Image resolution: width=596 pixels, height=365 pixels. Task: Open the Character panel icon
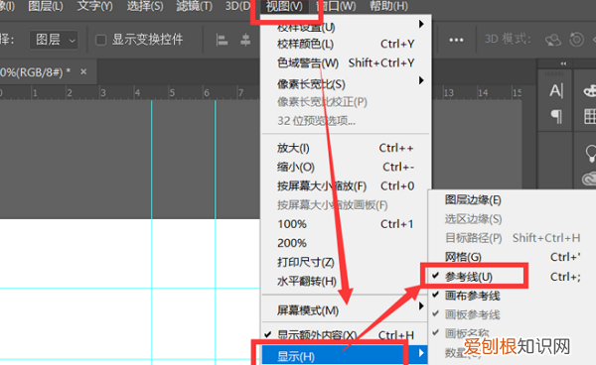[556, 90]
